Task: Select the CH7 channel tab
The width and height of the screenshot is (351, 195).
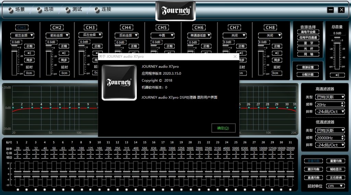Action: (234, 27)
